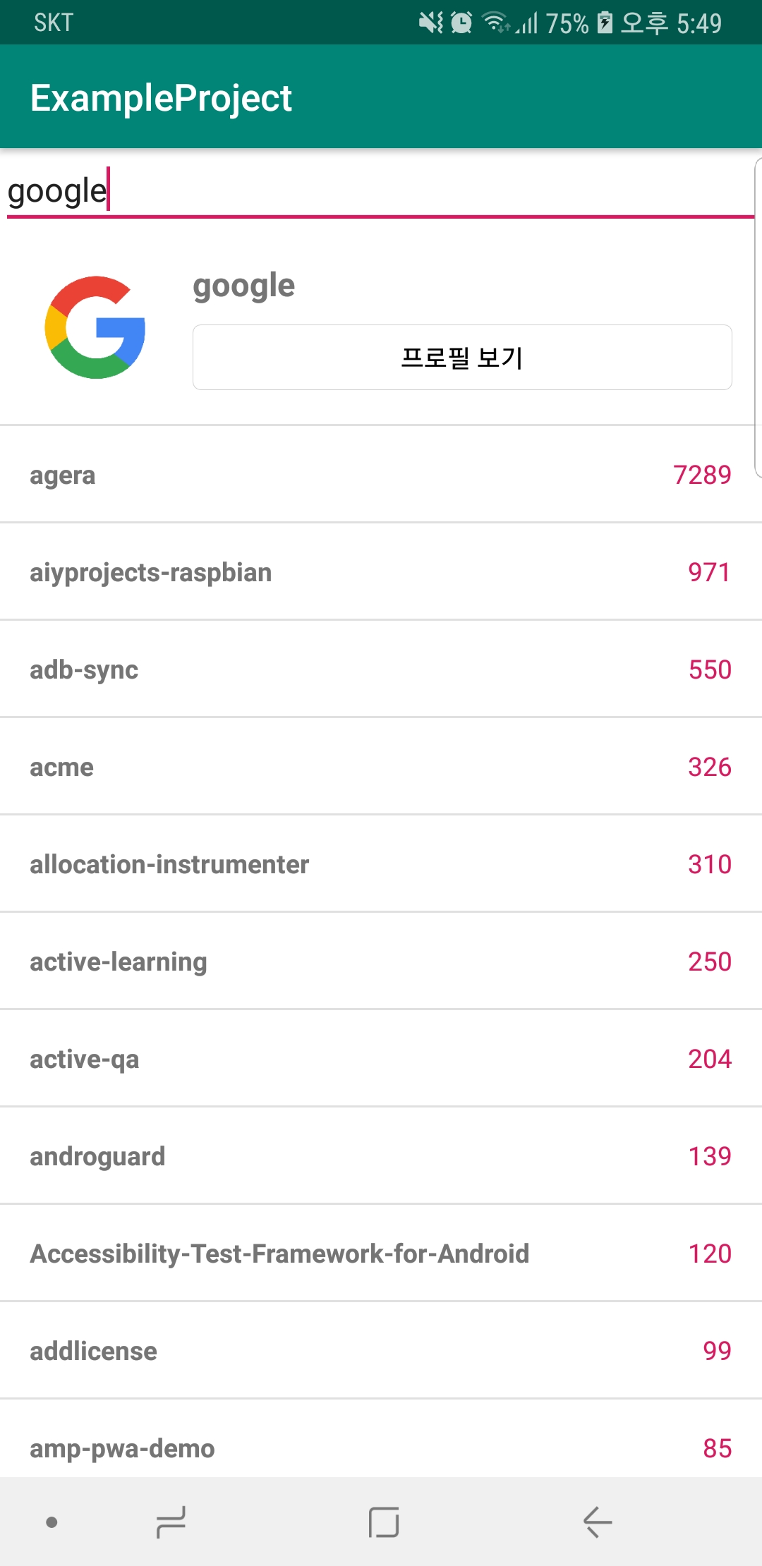Select the allocation-instrumenter repository

(381, 863)
